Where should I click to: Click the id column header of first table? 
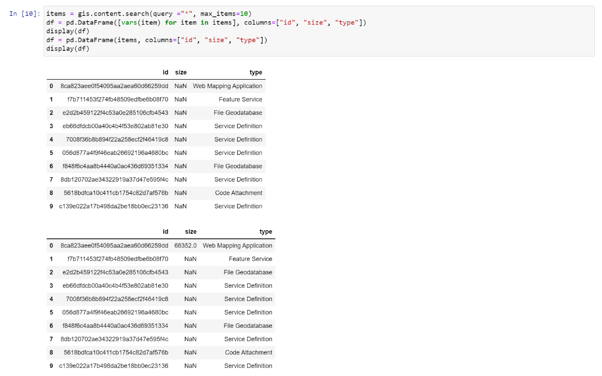click(x=165, y=72)
